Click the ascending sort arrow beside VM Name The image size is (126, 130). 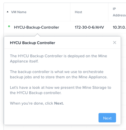coord(8,12)
